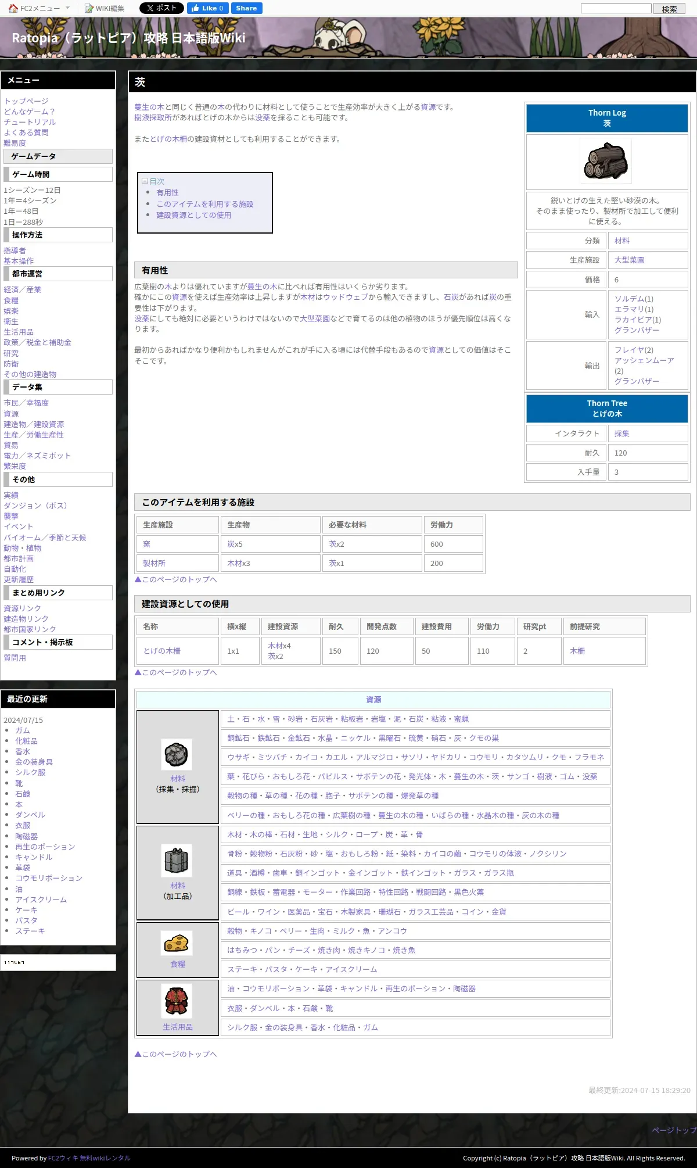
Task: Click the 材料(採集・採掘) ore icon
Action: pyautogui.click(x=177, y=755)
